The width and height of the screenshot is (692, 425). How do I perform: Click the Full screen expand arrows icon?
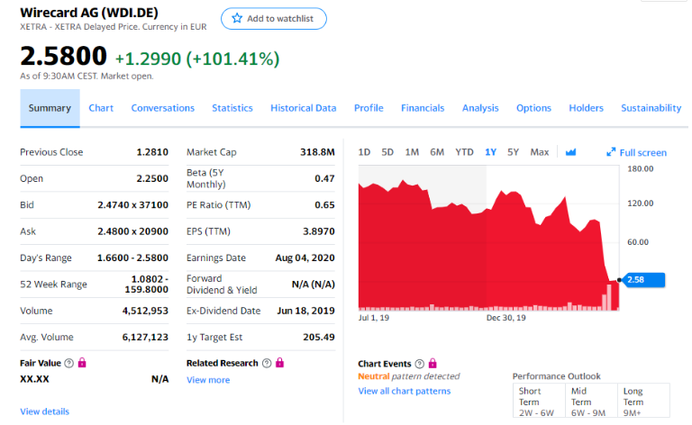coord(611,153)
